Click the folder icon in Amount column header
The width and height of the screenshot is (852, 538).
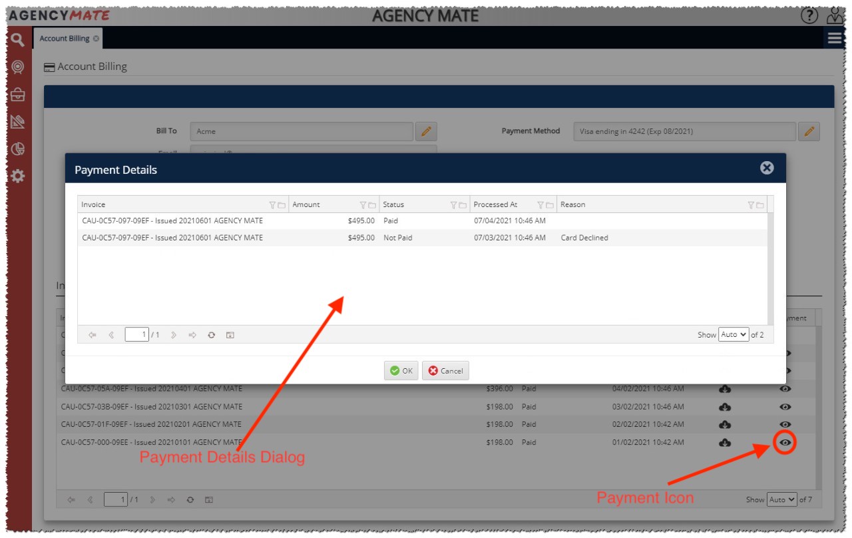[373, 205]
